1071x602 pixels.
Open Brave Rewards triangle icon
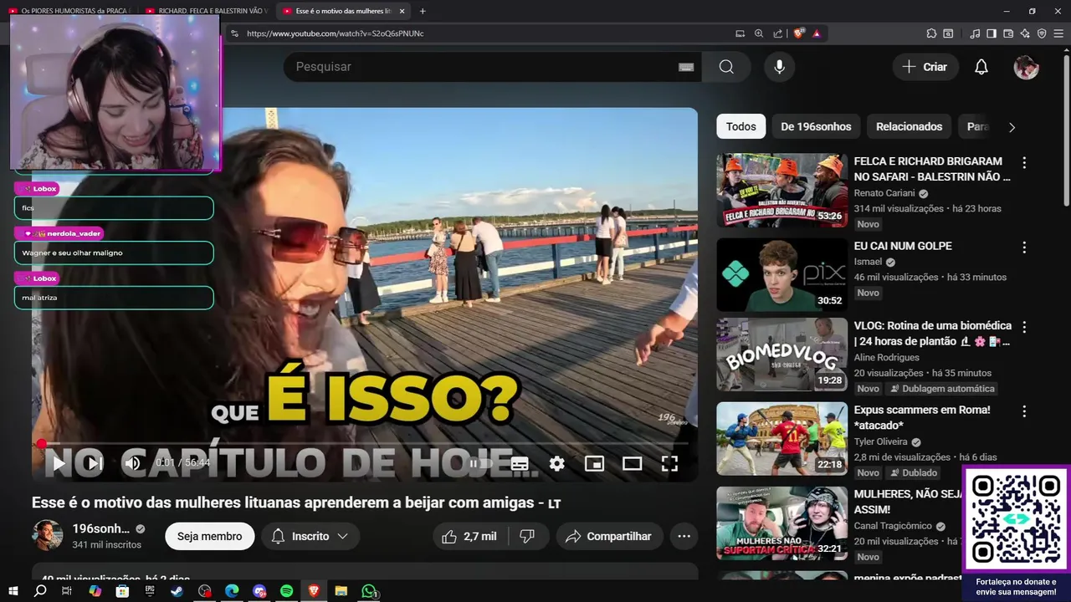coord(817,33)
